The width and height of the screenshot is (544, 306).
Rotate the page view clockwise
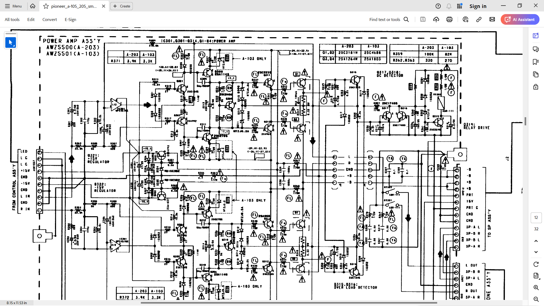click(x=536, y=264)
